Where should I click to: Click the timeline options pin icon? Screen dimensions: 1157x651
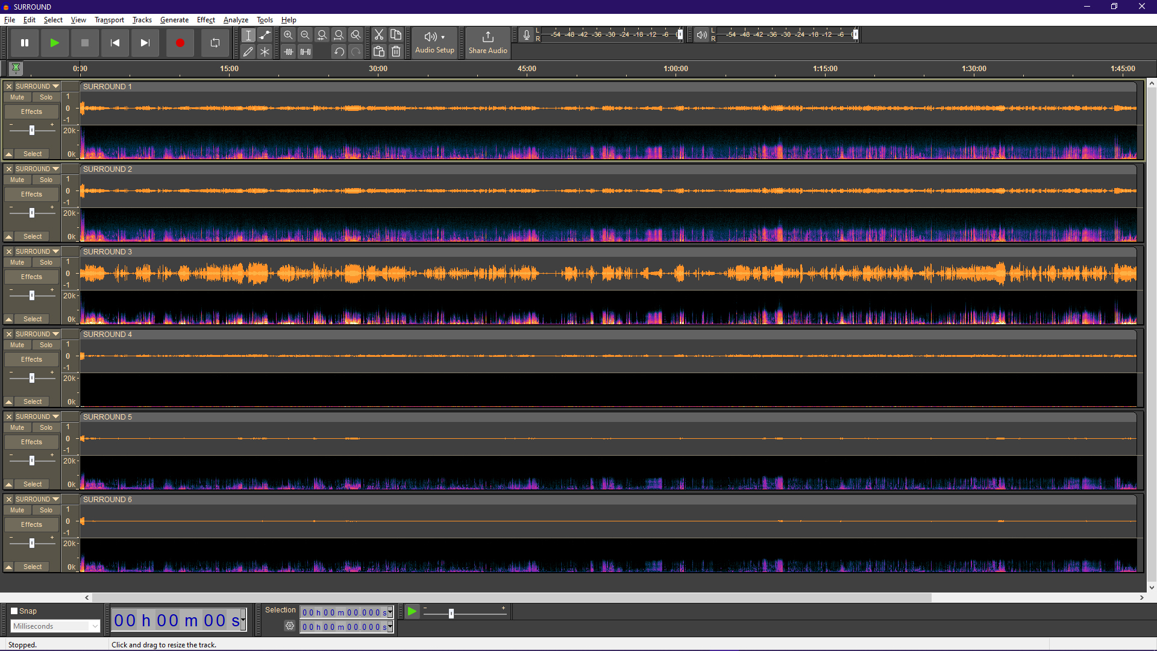[16, 68]
